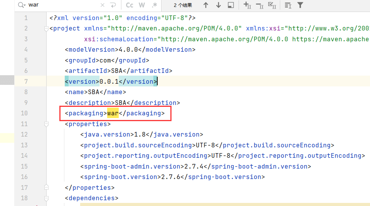Click the search history magnifier icon
370x206 pixels.
(22, 5)
